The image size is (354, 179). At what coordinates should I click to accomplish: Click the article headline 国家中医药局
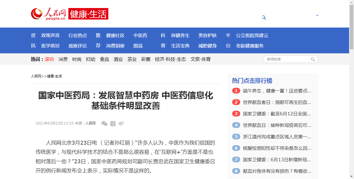(126, 100)
